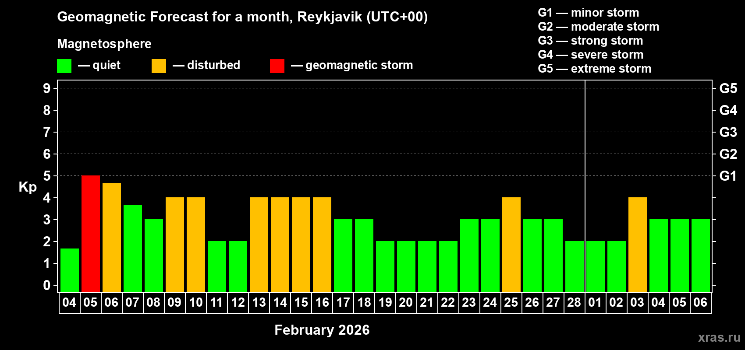This screenshot has height=350, width=745.
Task: Click the date label 10
Action: (195, 303)
